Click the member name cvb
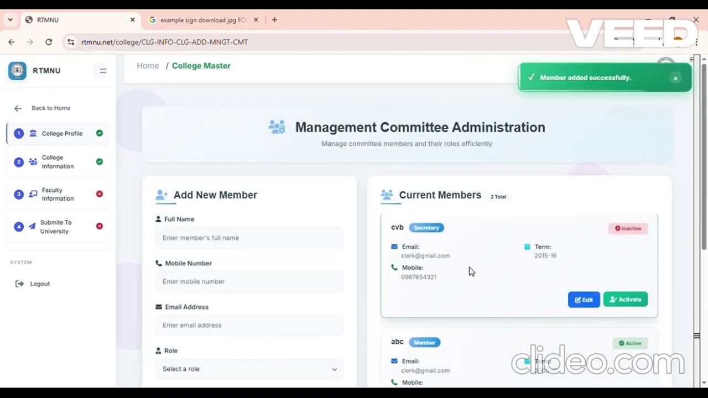This screenshot has width=708, height=398. tap(397, 227)
